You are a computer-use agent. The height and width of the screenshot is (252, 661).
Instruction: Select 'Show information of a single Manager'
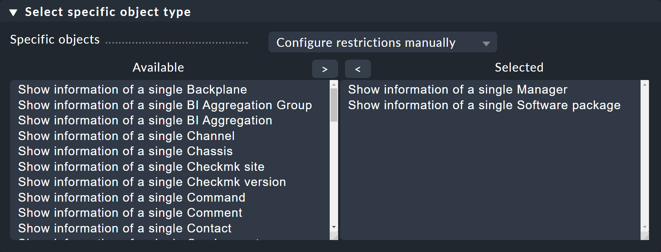(x=457, y=89)
